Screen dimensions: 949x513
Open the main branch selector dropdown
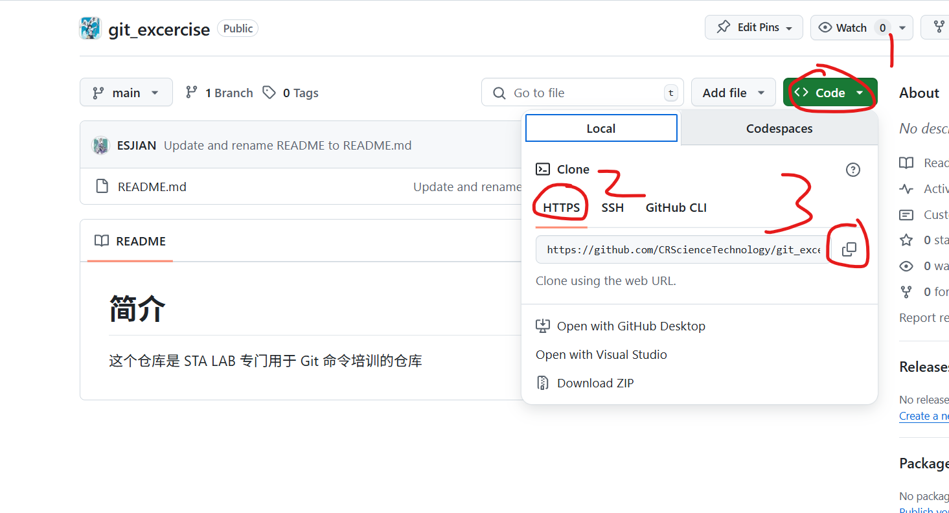126,93
